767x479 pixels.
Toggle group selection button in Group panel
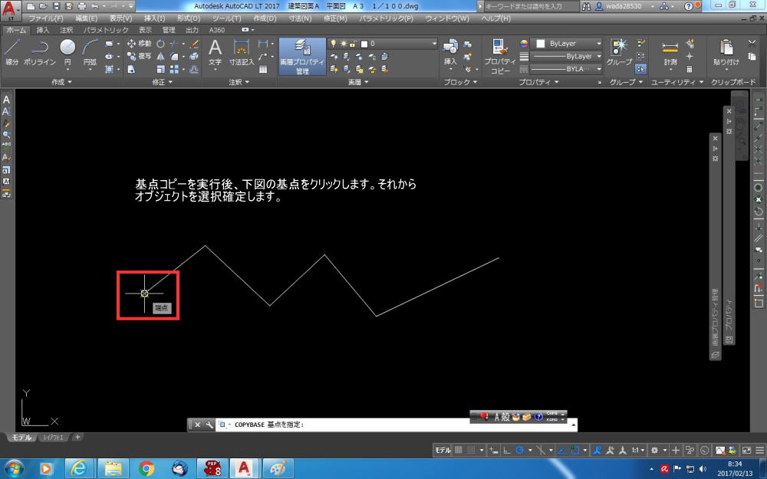(x=640, y=70)
